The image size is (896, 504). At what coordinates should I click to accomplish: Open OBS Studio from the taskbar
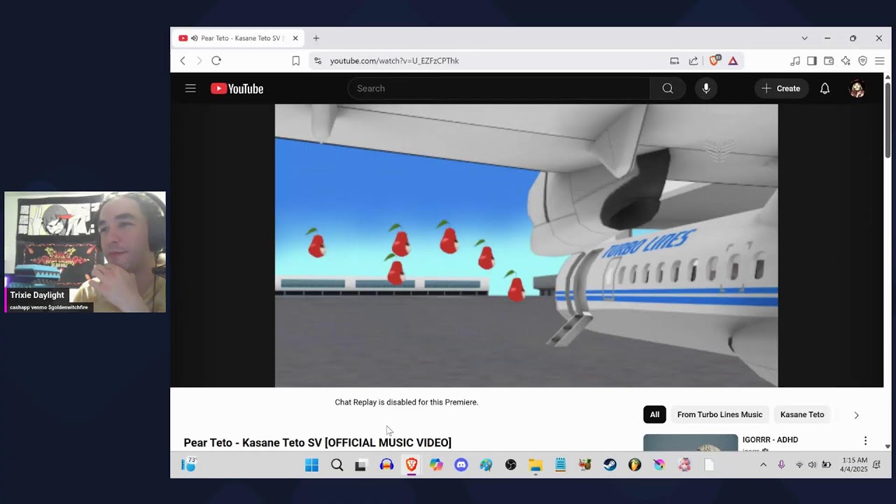point(510,465)
